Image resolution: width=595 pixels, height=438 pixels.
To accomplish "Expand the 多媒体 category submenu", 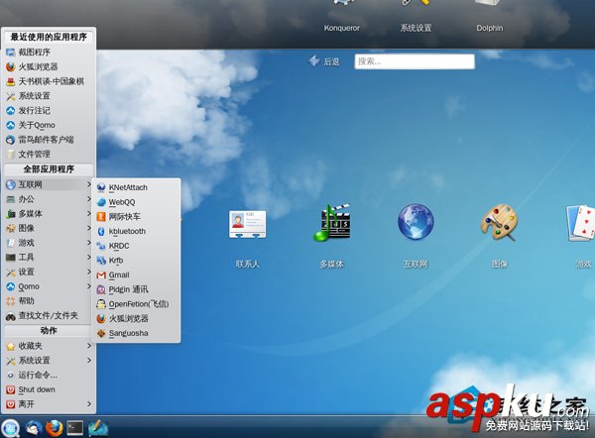I will 49,213.
